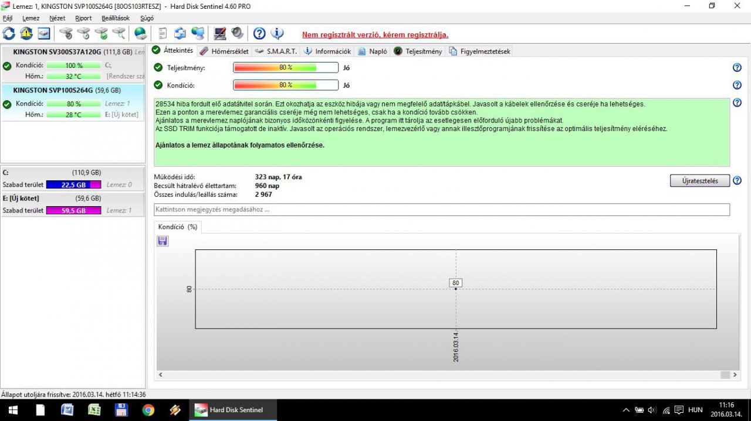Select the E: [Új kötet] volume entry
This screenshot has height=421, width=751.
[x=73, y=204]
